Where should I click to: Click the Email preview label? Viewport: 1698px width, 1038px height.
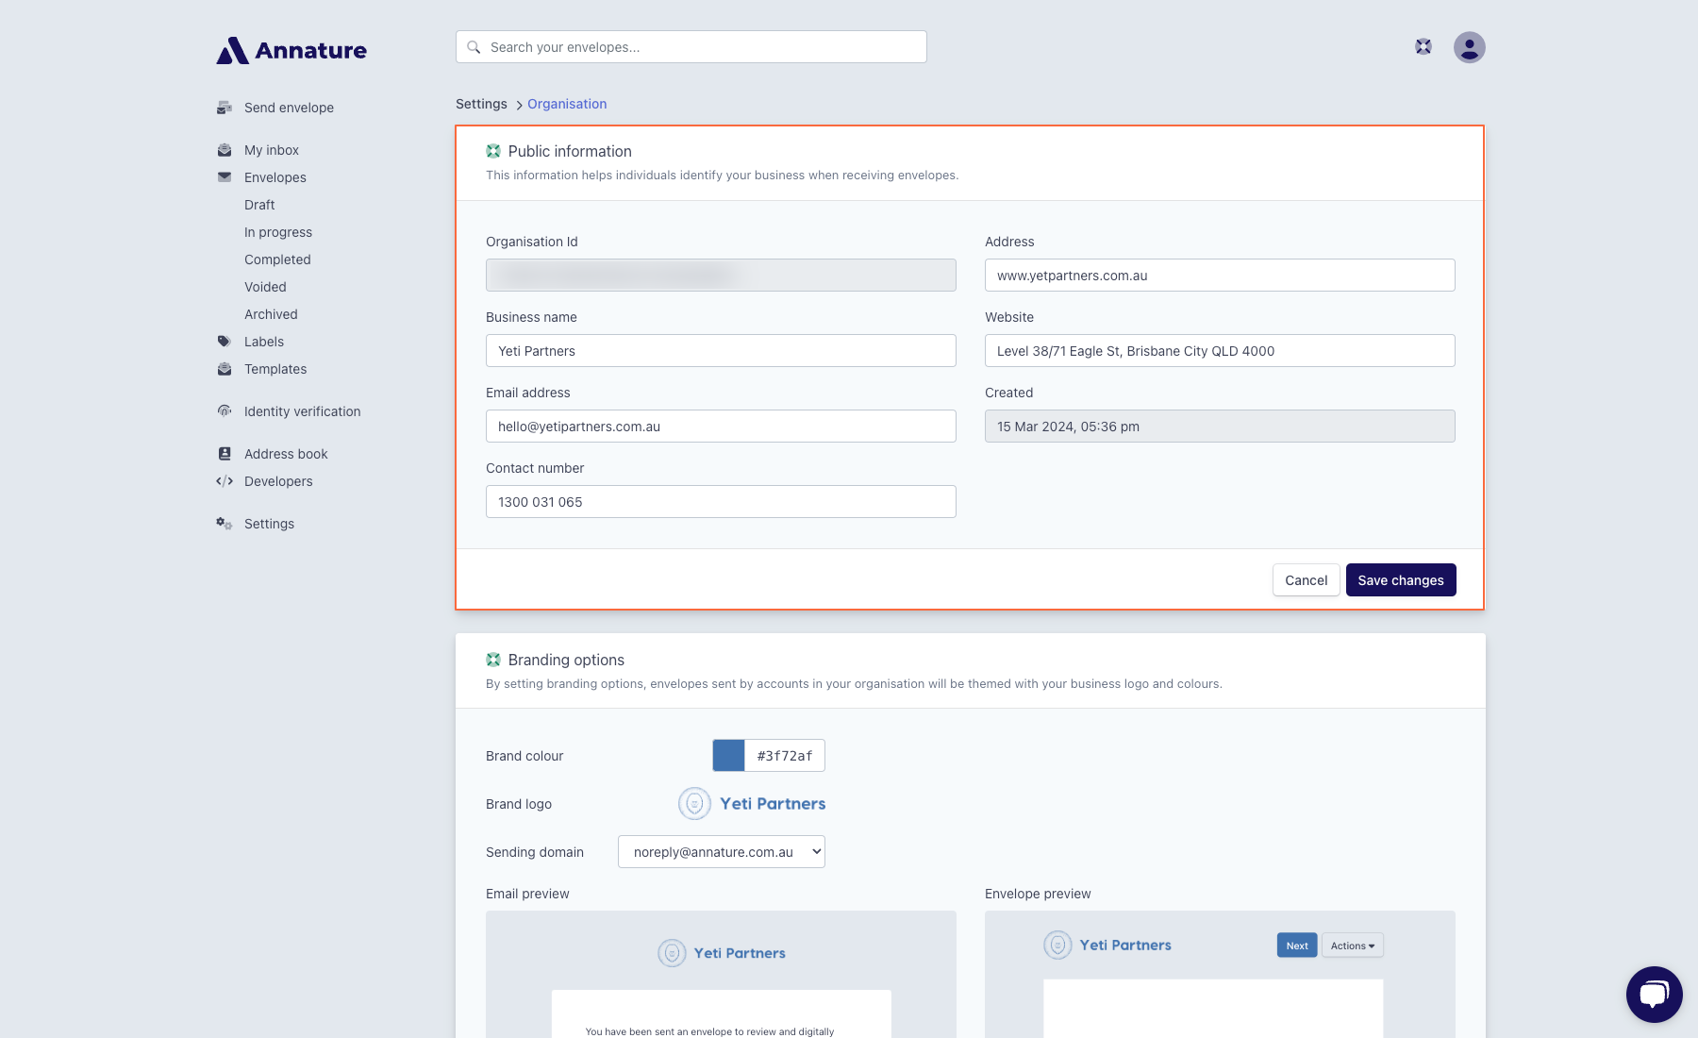pyautogui.click(x=527, y=894)
